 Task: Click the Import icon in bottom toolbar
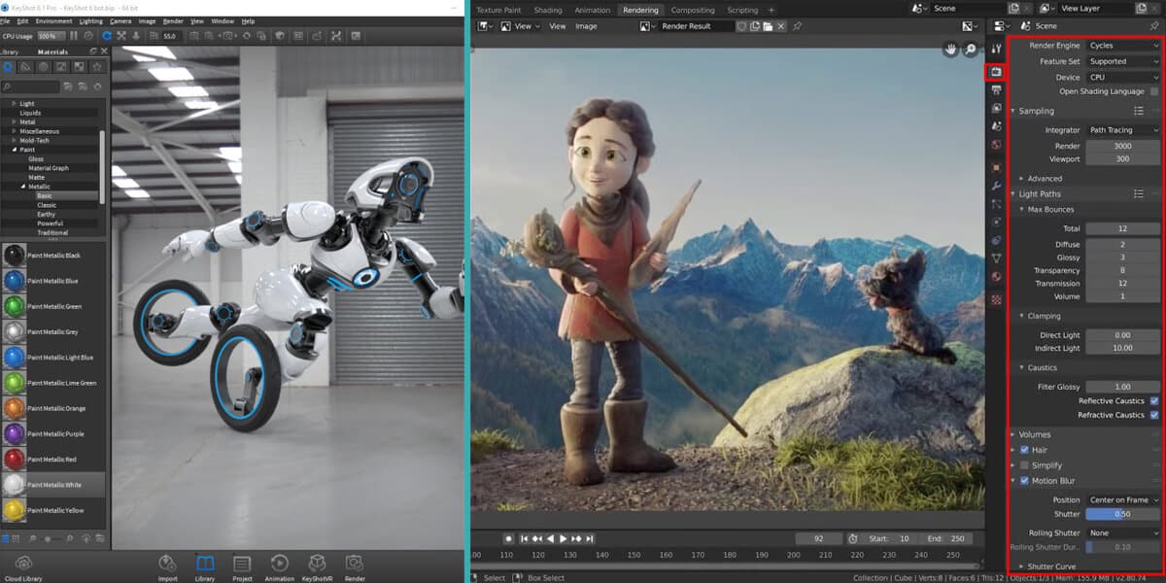tap(168, 565)
